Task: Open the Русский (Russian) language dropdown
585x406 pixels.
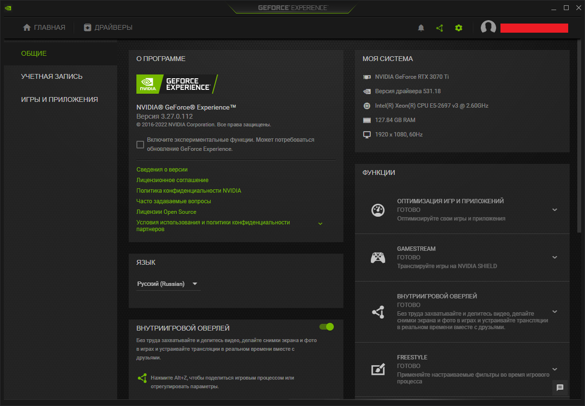Action: (168, 284)
